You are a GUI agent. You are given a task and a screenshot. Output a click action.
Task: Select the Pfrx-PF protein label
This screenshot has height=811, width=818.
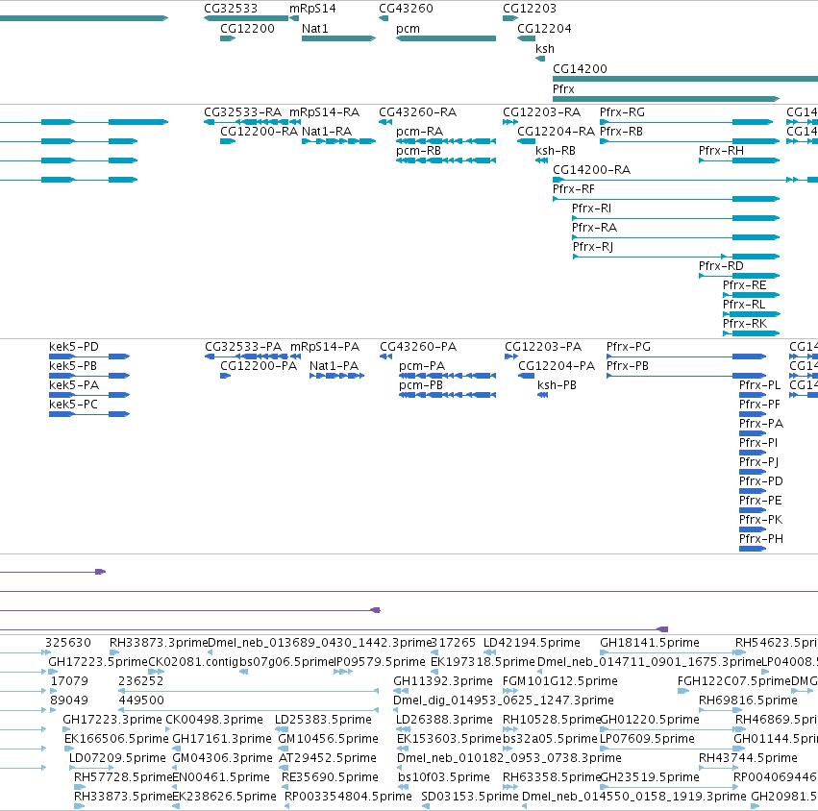(x=759, y=405)
